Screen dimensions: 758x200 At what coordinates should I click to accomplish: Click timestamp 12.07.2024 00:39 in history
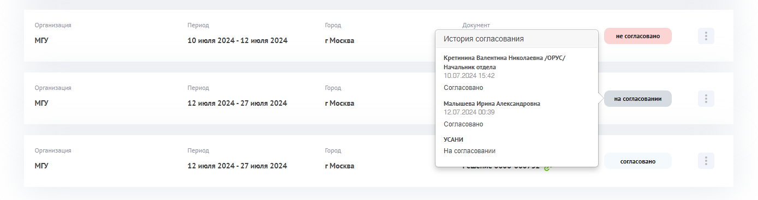(x=469, y=112)
